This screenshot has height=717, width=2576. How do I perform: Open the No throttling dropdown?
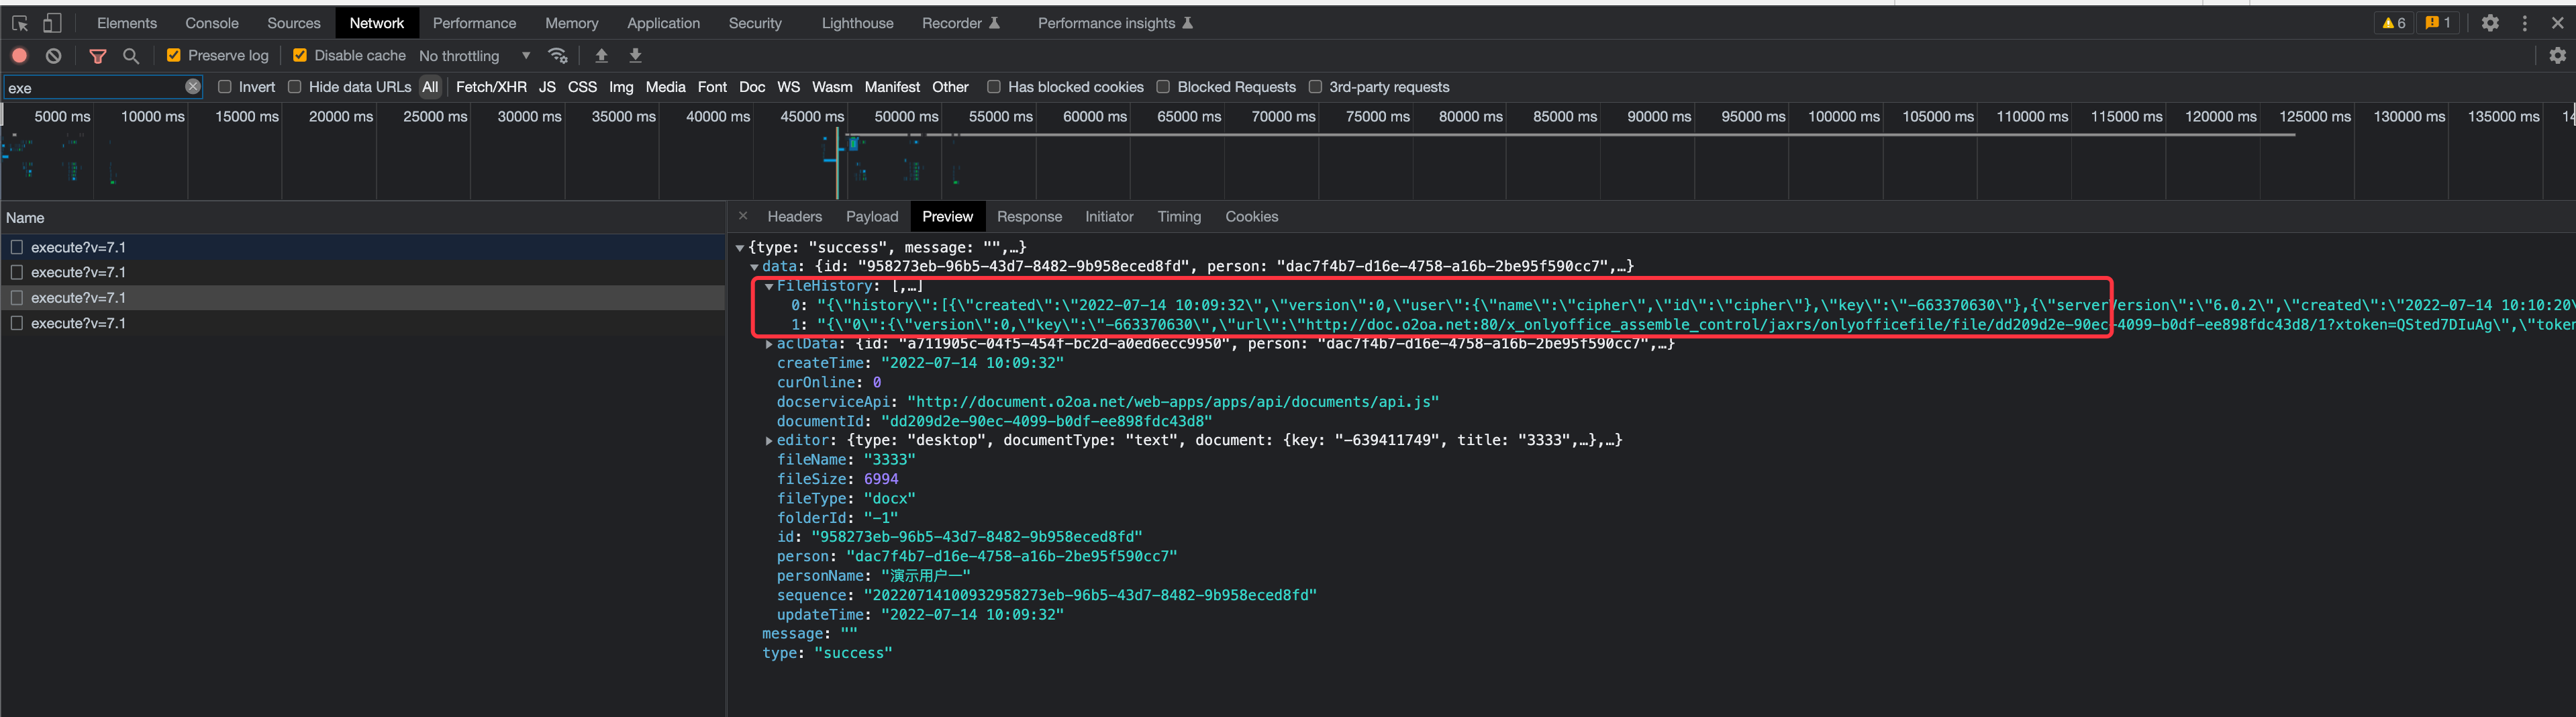click(474, 56)
